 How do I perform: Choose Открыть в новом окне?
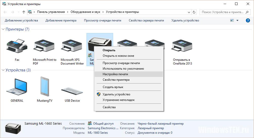tap(129, 56)
